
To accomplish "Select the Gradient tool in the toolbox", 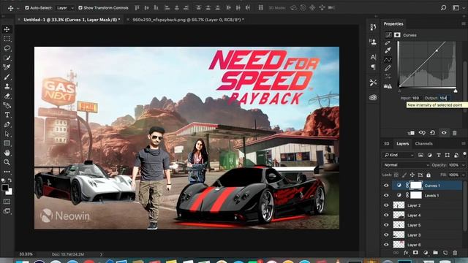I will tap(7, 105).
